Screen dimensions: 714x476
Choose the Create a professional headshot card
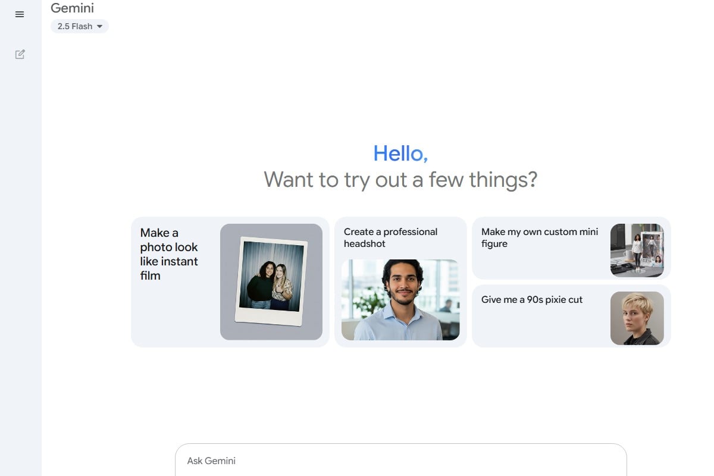(400, 282)
